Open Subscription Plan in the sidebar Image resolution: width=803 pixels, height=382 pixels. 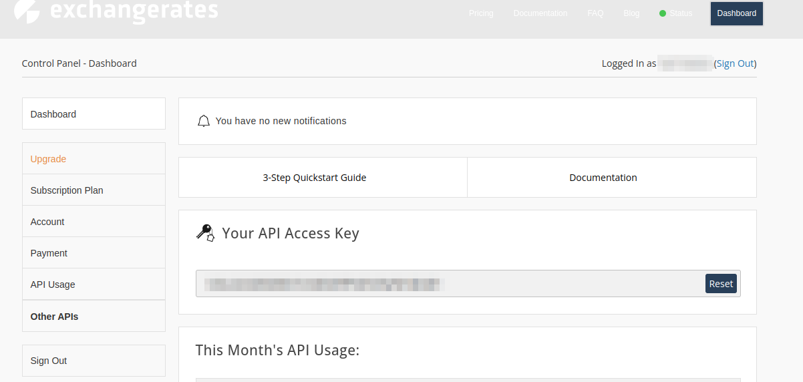click(x=94, y=190)
